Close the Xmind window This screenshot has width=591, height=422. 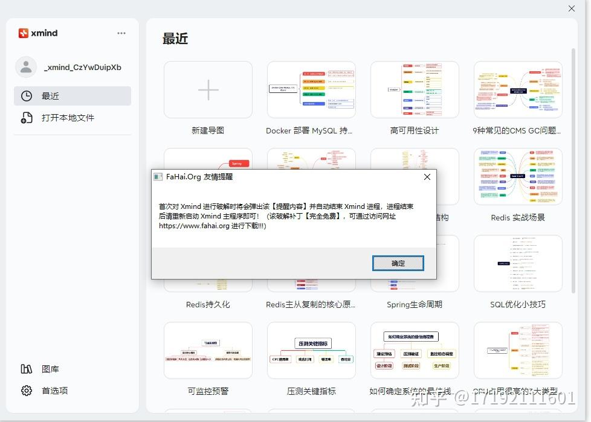click(x=572, y=8)
